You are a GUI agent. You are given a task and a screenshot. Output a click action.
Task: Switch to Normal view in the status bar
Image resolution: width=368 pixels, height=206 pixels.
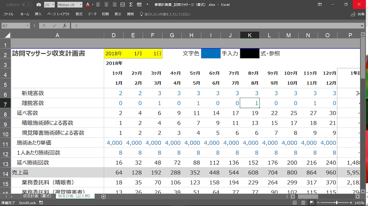coord(295,203)
